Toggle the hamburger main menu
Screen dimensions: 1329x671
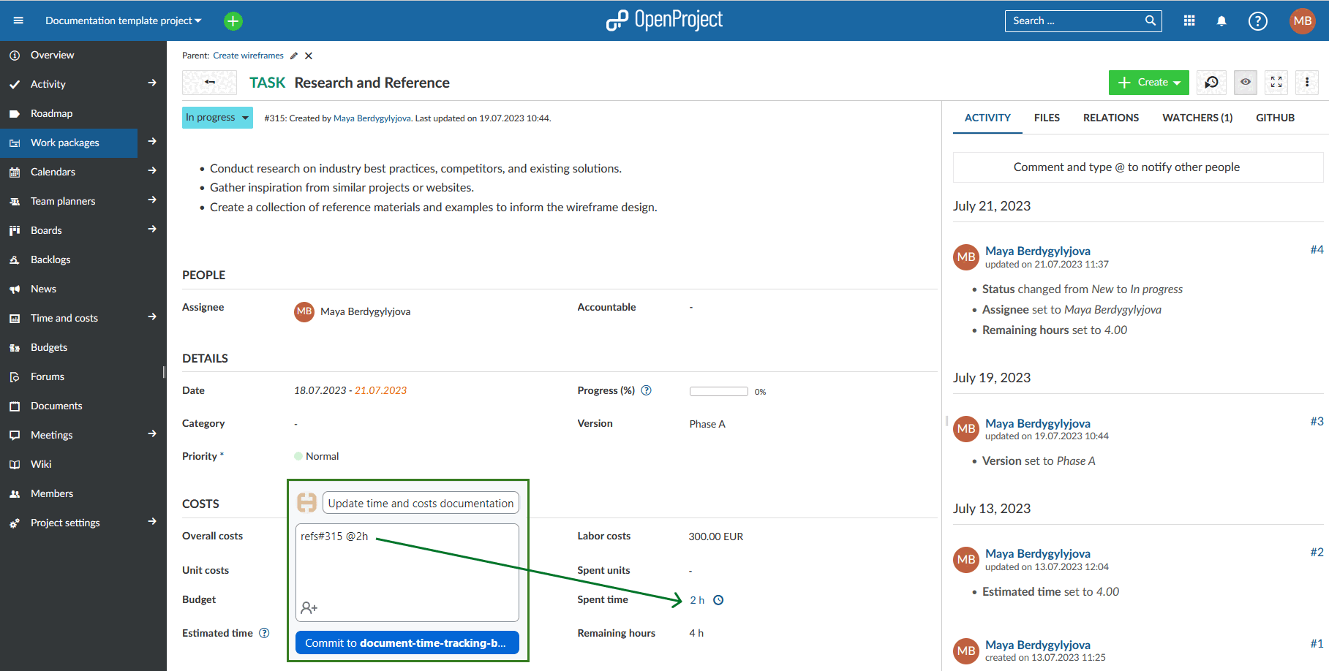point(18,21)
